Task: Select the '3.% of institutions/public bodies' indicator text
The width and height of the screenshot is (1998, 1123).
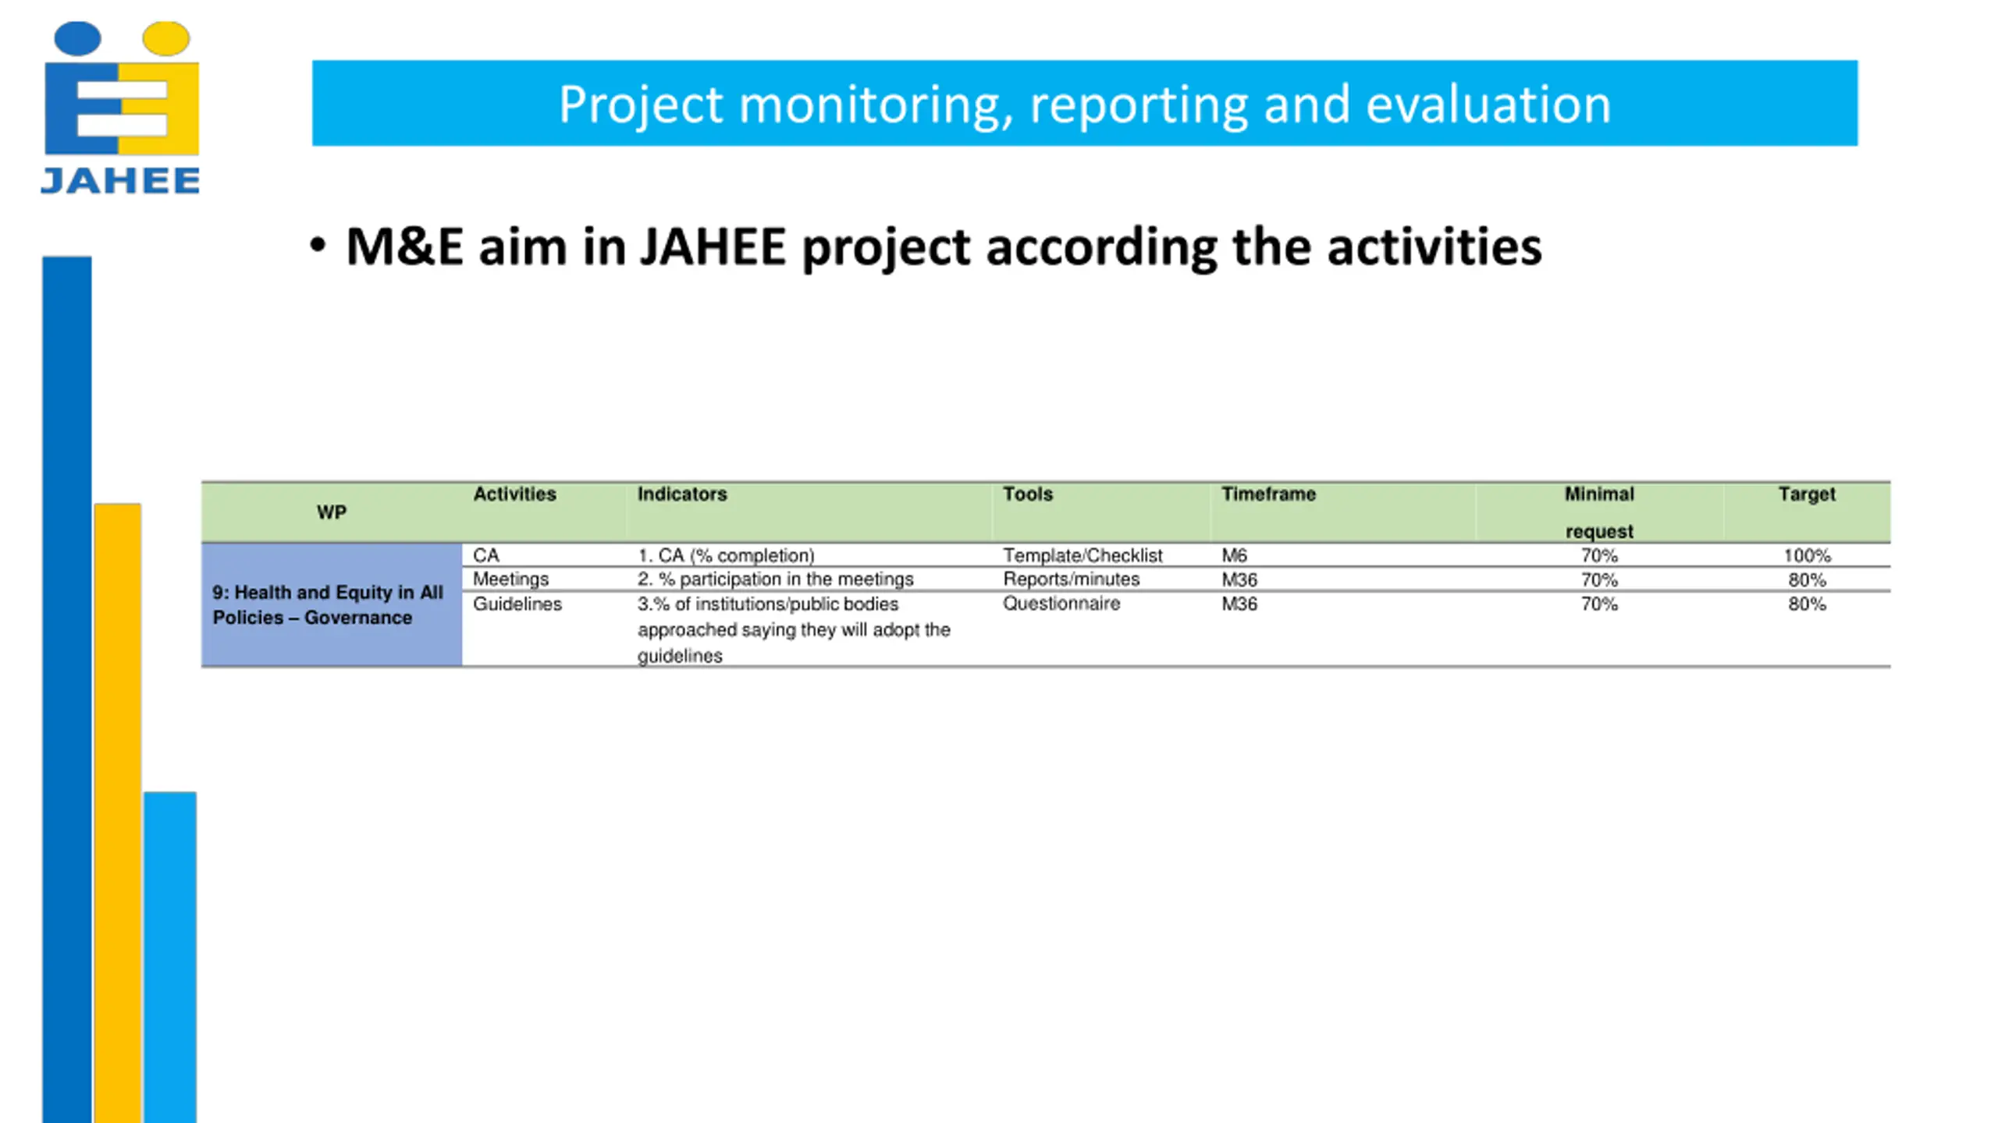Action: click(x=768, y=604)
